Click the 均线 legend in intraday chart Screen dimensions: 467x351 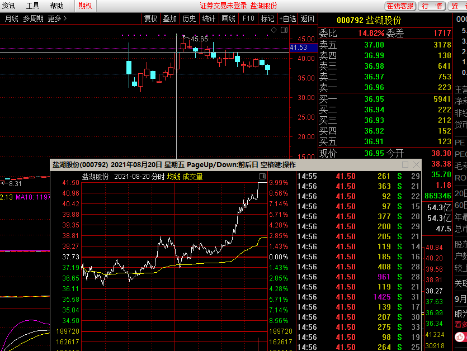point(173,177)
